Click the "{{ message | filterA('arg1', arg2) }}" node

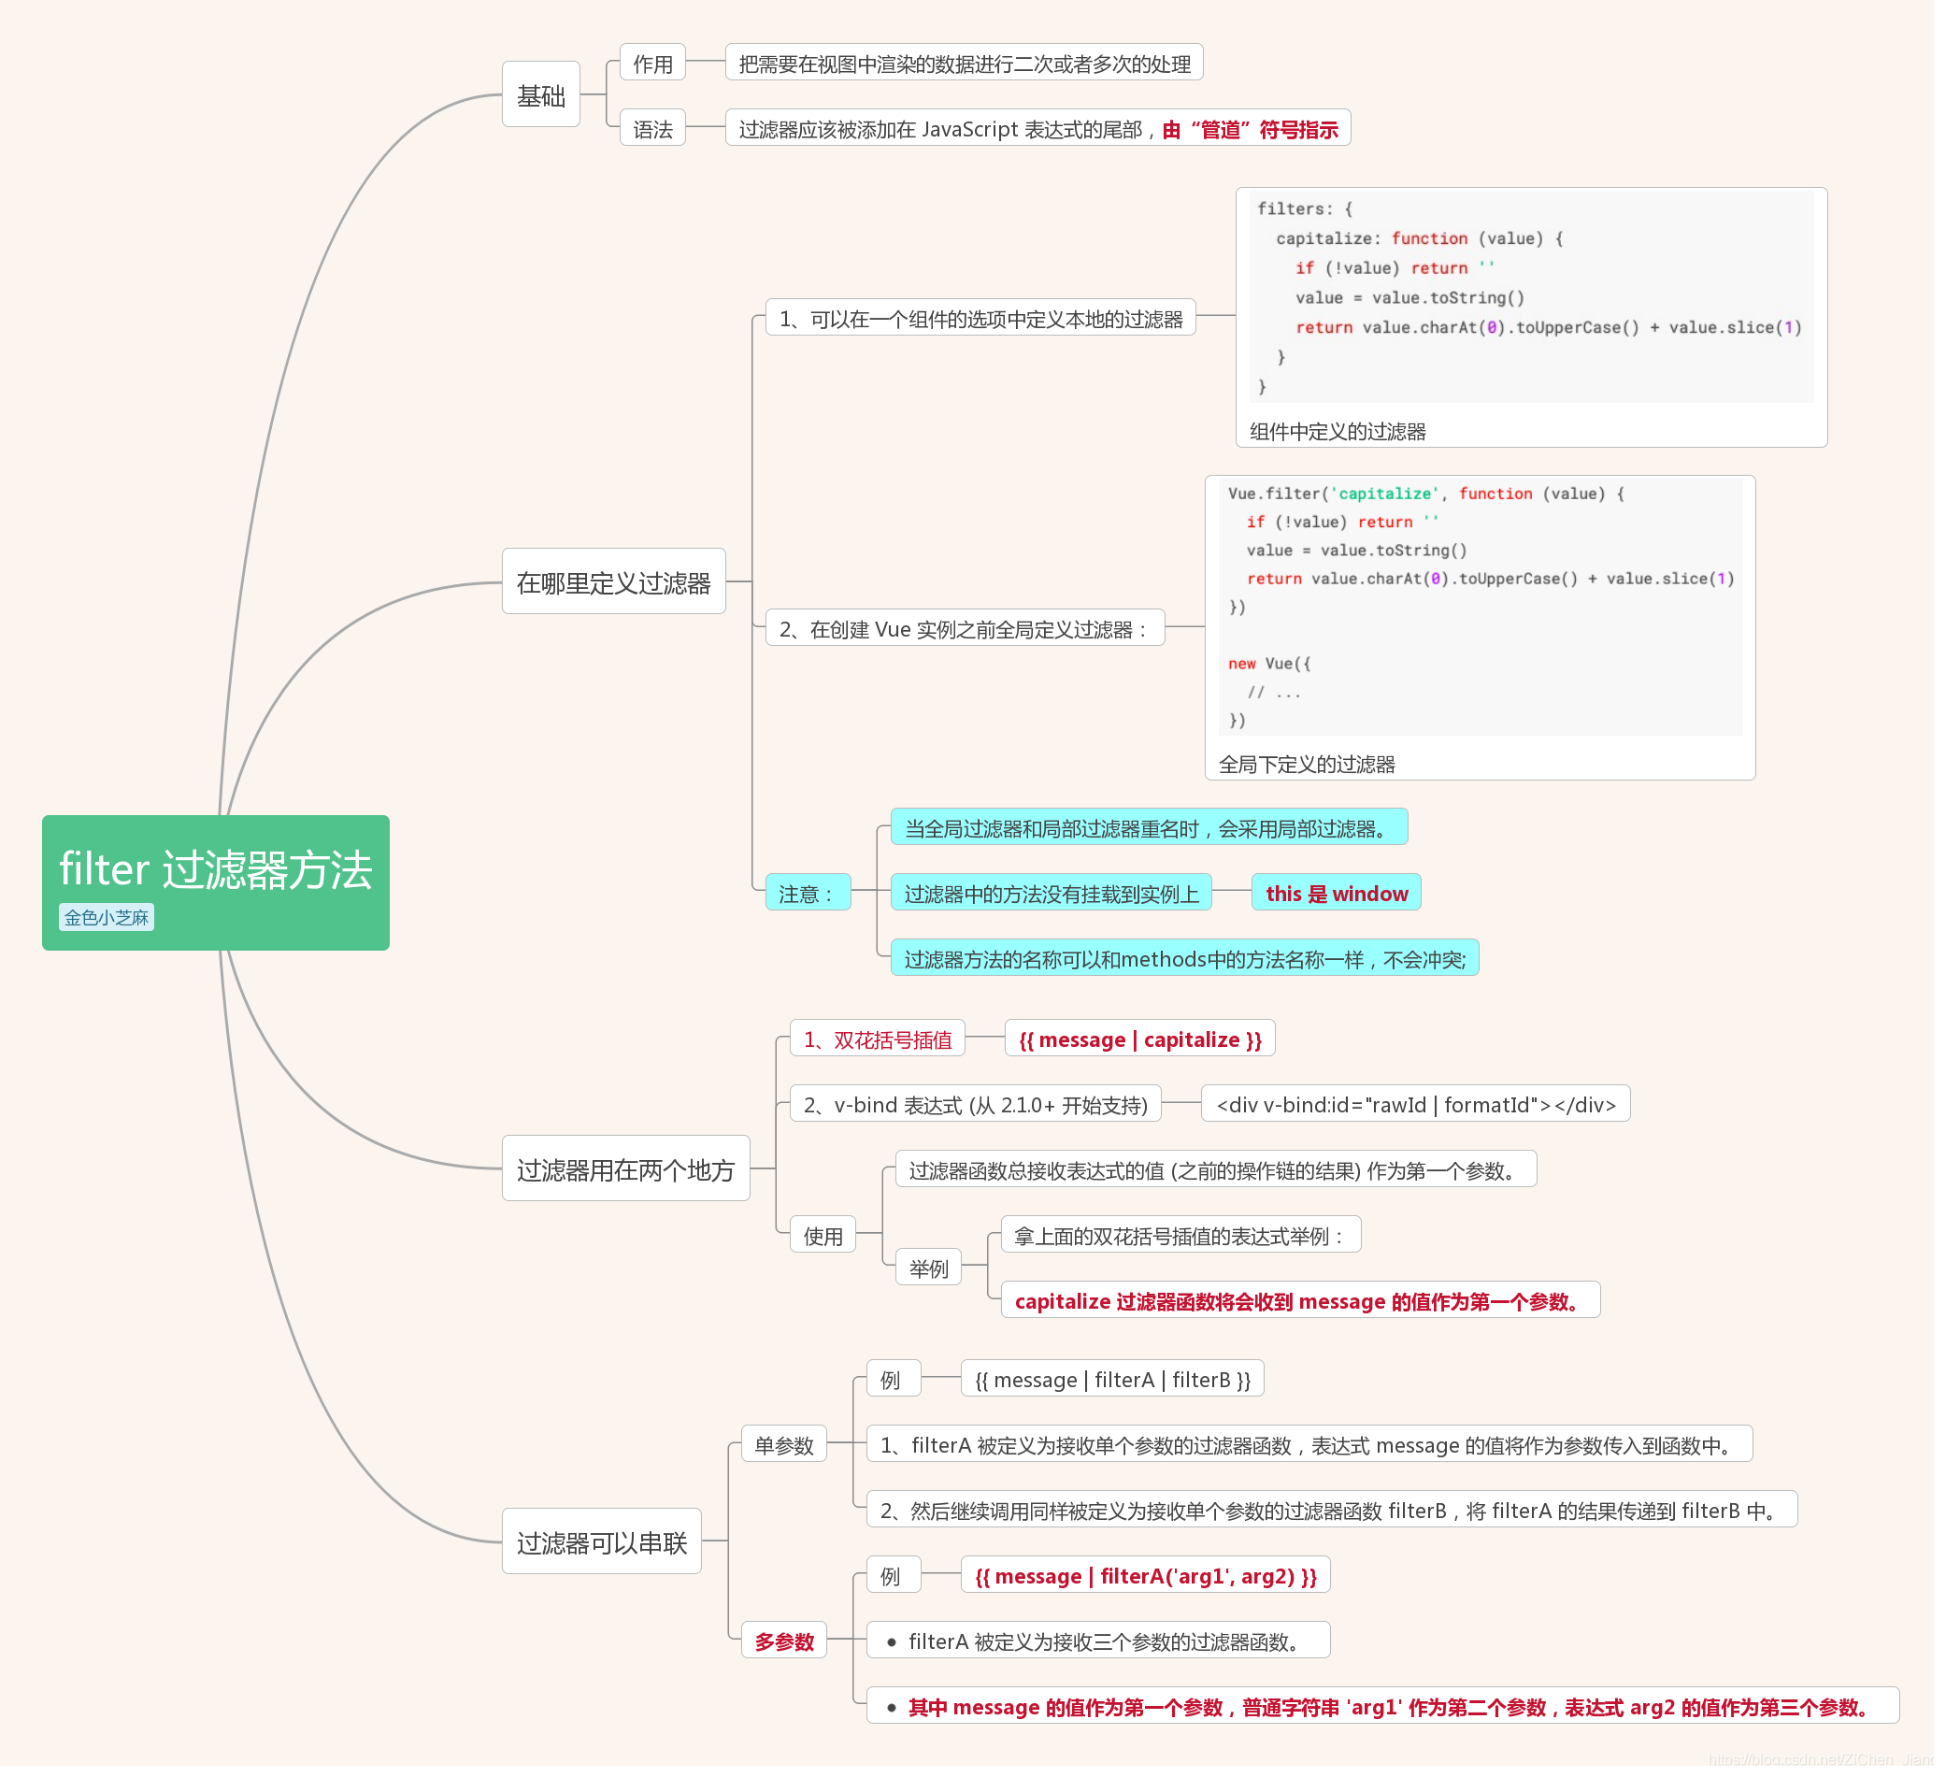pyautogui.click(x=1146, y=1575)
